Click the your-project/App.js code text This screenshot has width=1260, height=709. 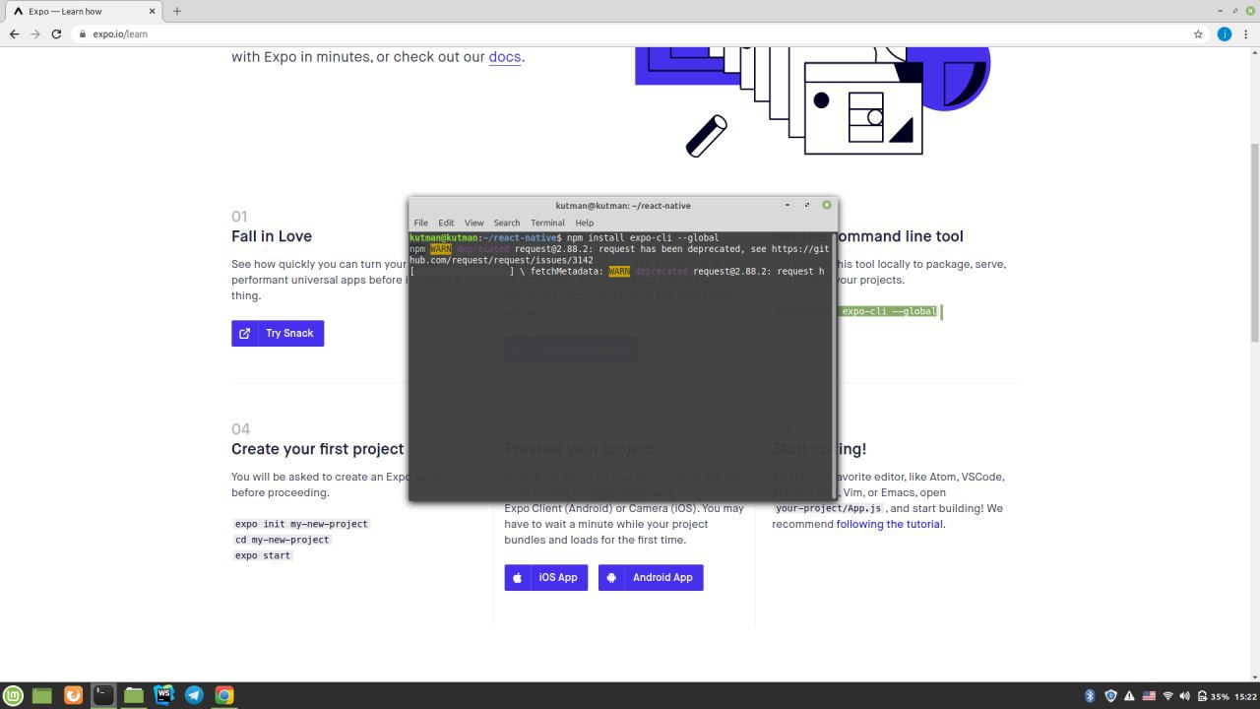click(x=829, y=508)
